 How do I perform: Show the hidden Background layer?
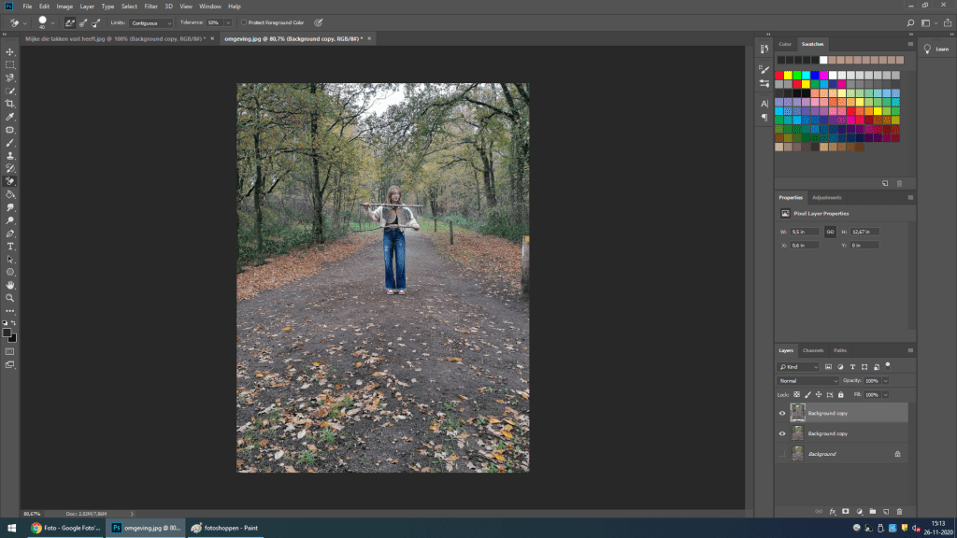click(x=782, y=454)
